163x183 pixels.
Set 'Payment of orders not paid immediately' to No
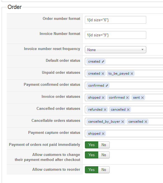point(104,145)
